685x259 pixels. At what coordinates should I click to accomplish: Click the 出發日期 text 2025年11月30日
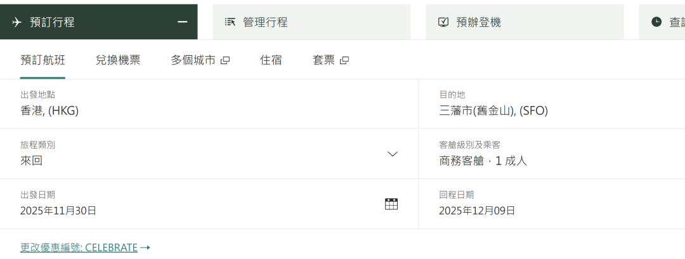[58, 211]
